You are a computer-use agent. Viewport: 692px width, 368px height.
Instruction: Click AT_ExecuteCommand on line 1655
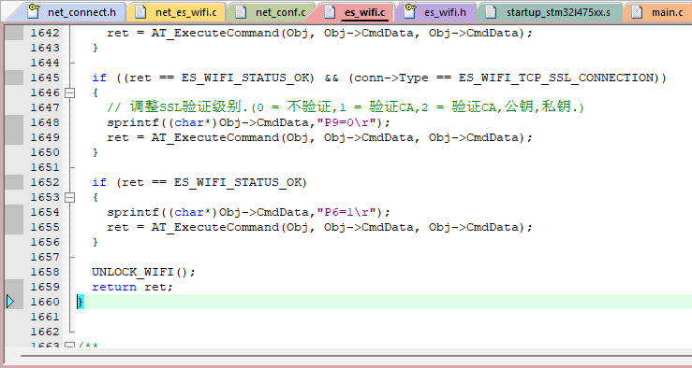215,228
